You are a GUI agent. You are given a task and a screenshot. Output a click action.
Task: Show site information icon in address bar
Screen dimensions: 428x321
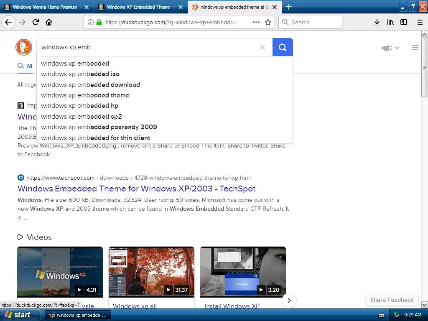coord(91,22)
